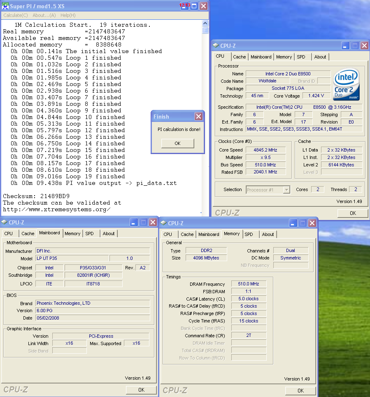Image resolution: width=370 pixels, height=397 pixels.
Task: Click the Cycle Time value 15 clocks
Action: 249,321
